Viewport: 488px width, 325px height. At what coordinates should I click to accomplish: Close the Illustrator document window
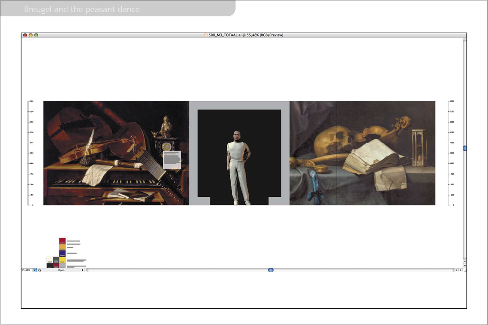pos(25,35)
